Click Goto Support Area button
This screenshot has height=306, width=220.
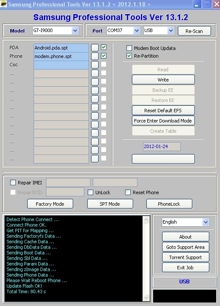tap(186, 247)
